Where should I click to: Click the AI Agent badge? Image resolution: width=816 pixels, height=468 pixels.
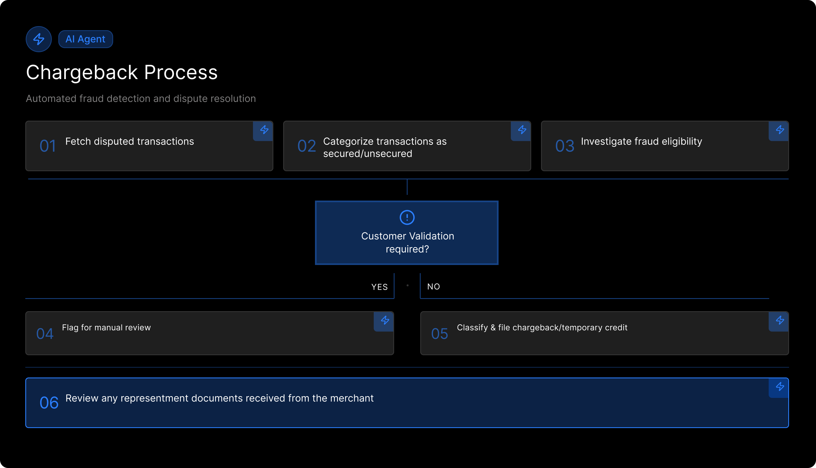[x=85, y=39]
